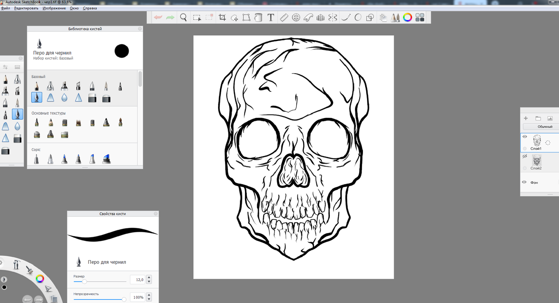Viewport: 559px width, 303px height.
Task: Show hidden layer Слой2 via eye icon
Action: (525, 157)
